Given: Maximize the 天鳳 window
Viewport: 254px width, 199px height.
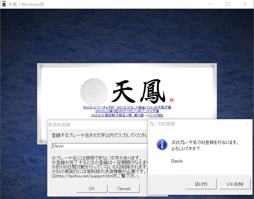Looking at the screenshot, I should (x=228, y=4).
